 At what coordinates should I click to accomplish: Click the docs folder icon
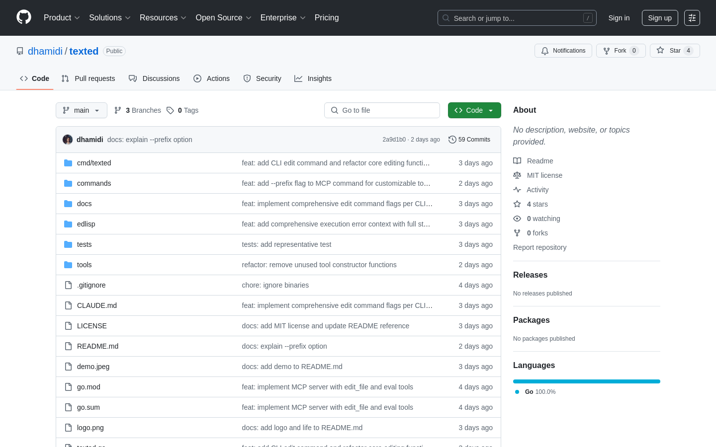[x=68, y=204]
